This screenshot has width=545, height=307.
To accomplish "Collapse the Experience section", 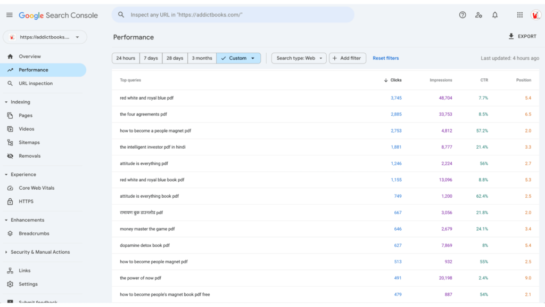I will (6, 175).
